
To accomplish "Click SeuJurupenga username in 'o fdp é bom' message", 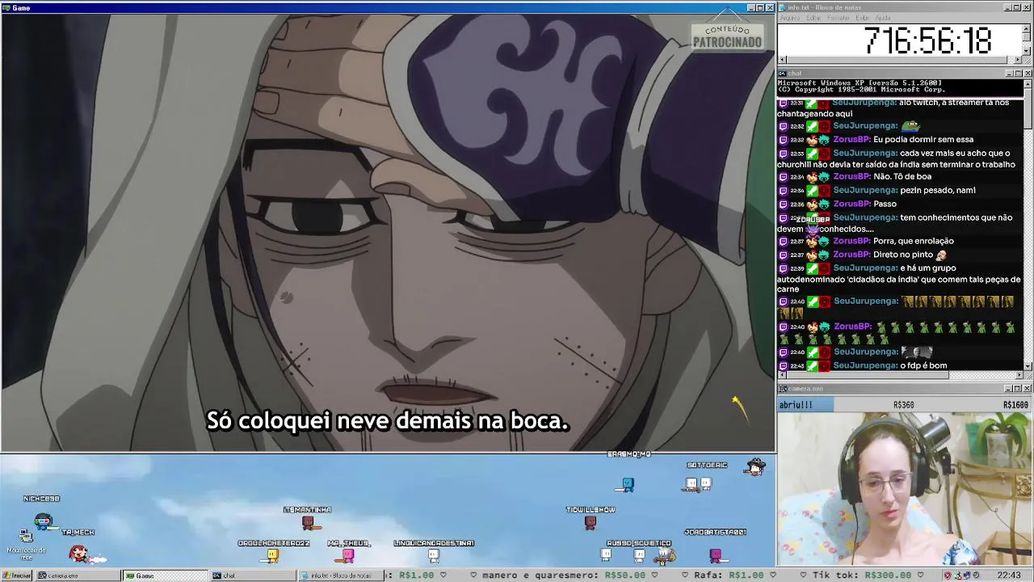I will point(864,365).
